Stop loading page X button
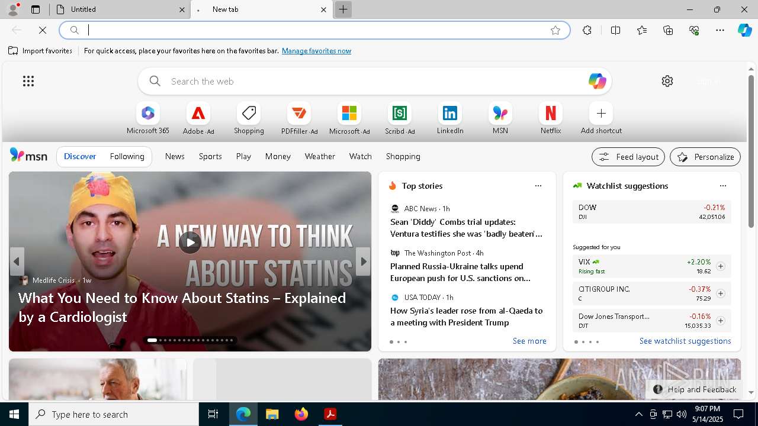 coord(43,30)
